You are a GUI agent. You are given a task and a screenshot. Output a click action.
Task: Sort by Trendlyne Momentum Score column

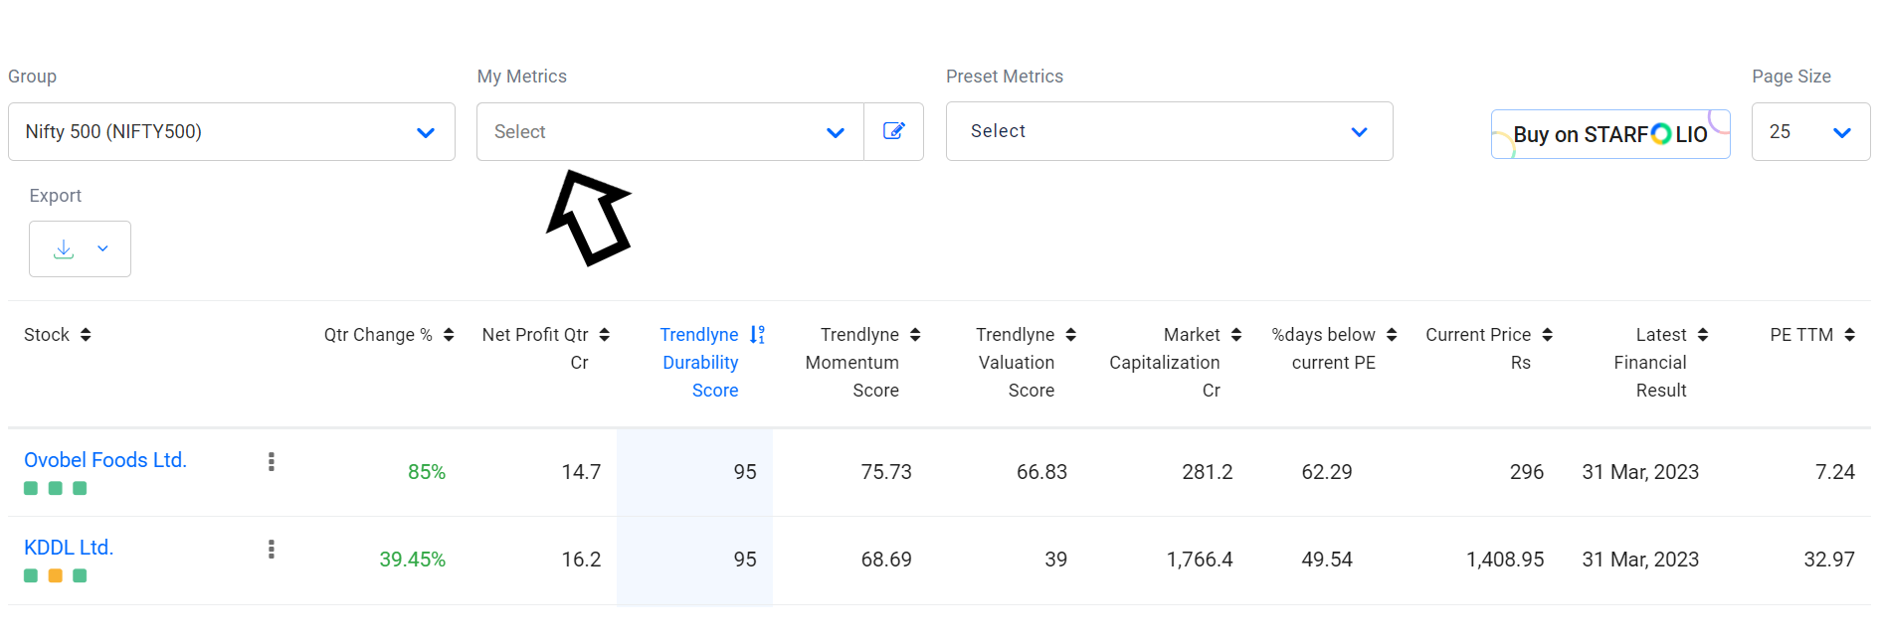(x=915, y=335)
